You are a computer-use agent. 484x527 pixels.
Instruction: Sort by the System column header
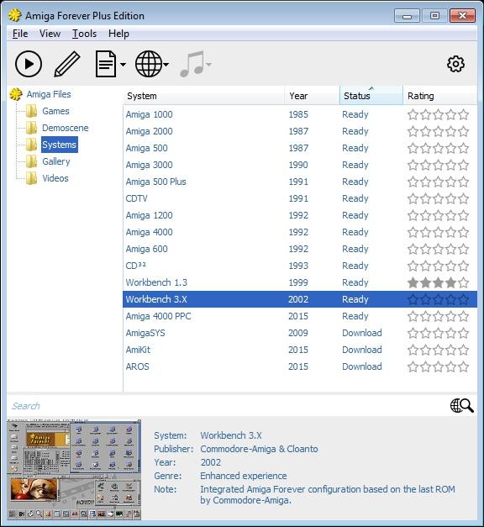(203, 96)
